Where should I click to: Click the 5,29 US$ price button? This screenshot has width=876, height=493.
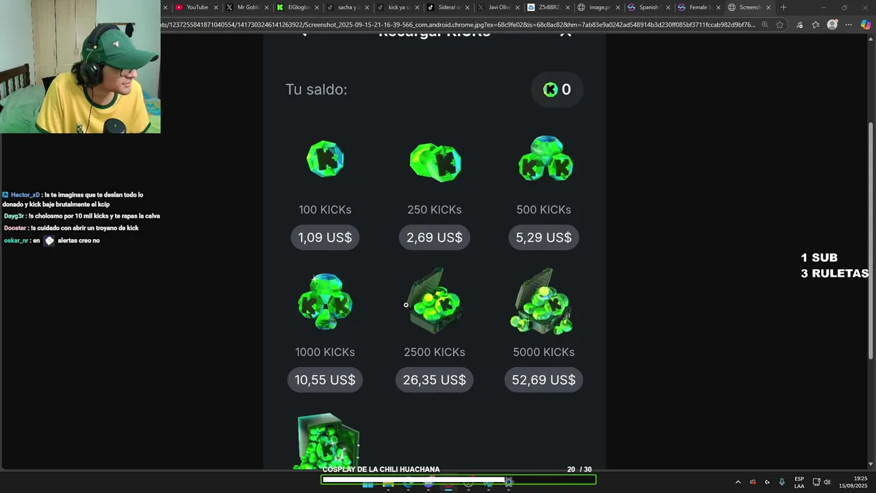[x=544, y=238]
